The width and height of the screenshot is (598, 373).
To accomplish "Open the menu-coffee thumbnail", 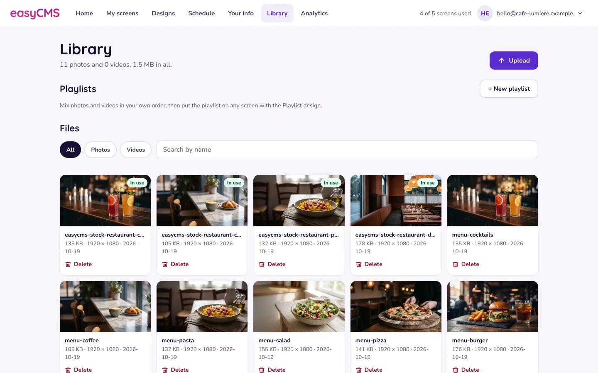I will click(x=105, y=306).
